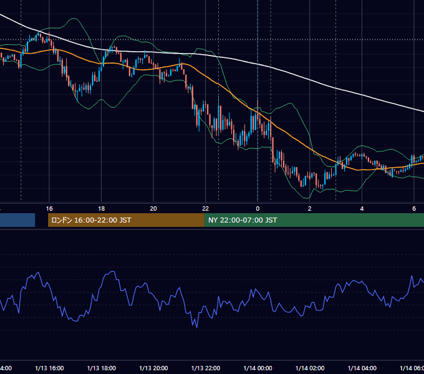
Task: Click the 16 hour label on price chart axis
Action: [x=49, y=209]
